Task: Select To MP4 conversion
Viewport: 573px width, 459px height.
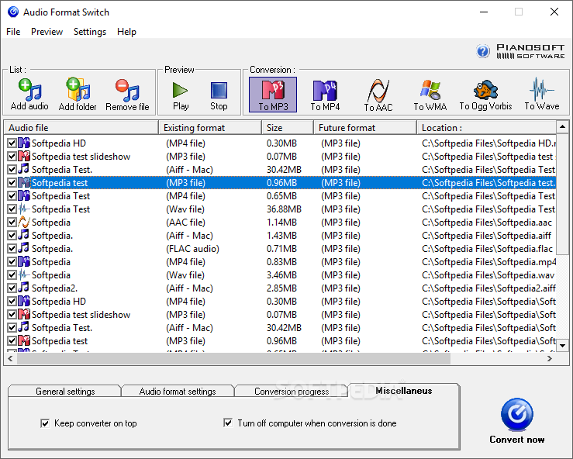Action: (325, 95)
